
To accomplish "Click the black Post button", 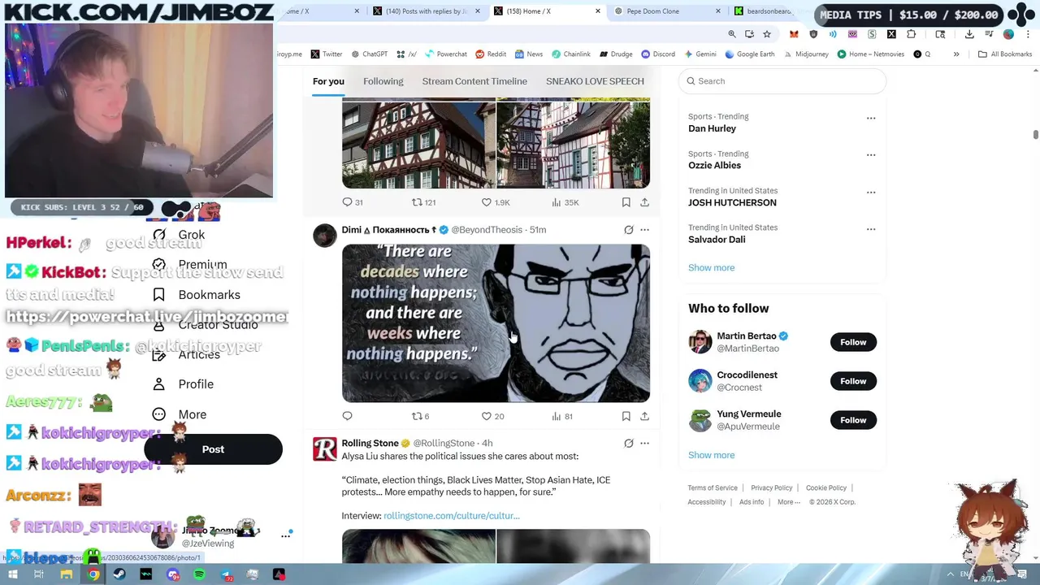I will pos(213,449).
